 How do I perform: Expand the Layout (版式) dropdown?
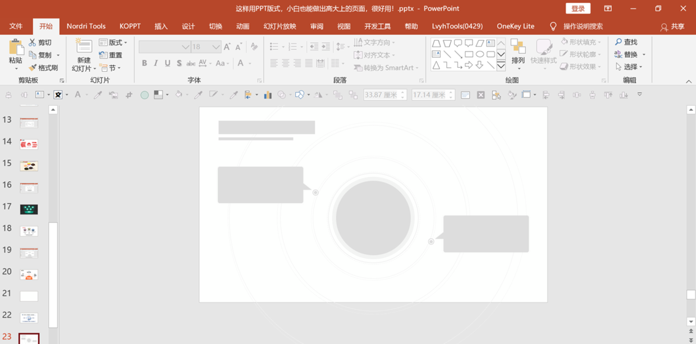pos(113,43)
